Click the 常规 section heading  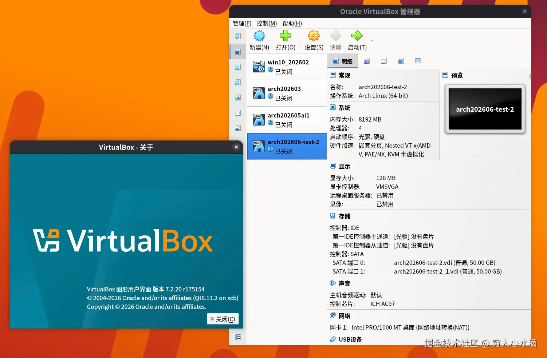click(344, 75)
